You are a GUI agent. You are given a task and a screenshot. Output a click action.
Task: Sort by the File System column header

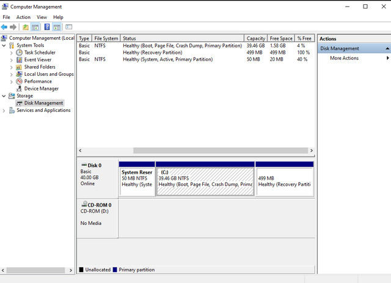tap(106, 39)
